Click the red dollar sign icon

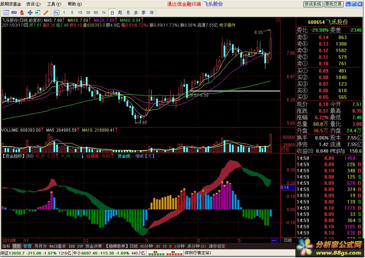pos(22,12)
